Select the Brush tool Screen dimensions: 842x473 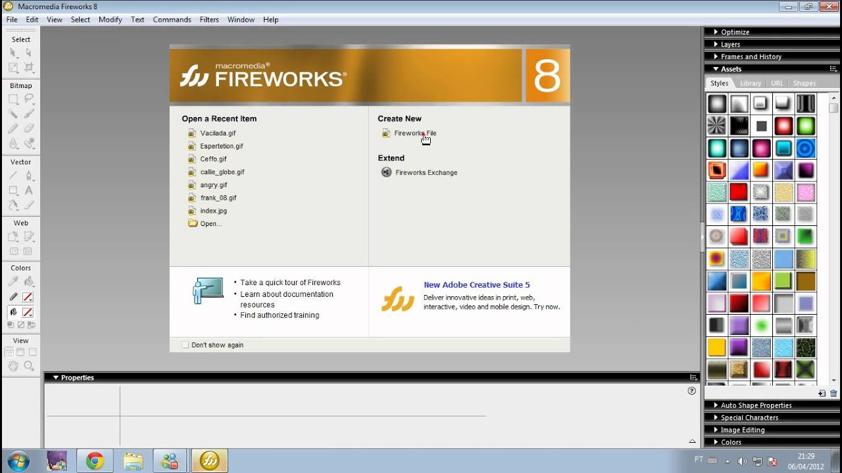(x=28, y=114)
